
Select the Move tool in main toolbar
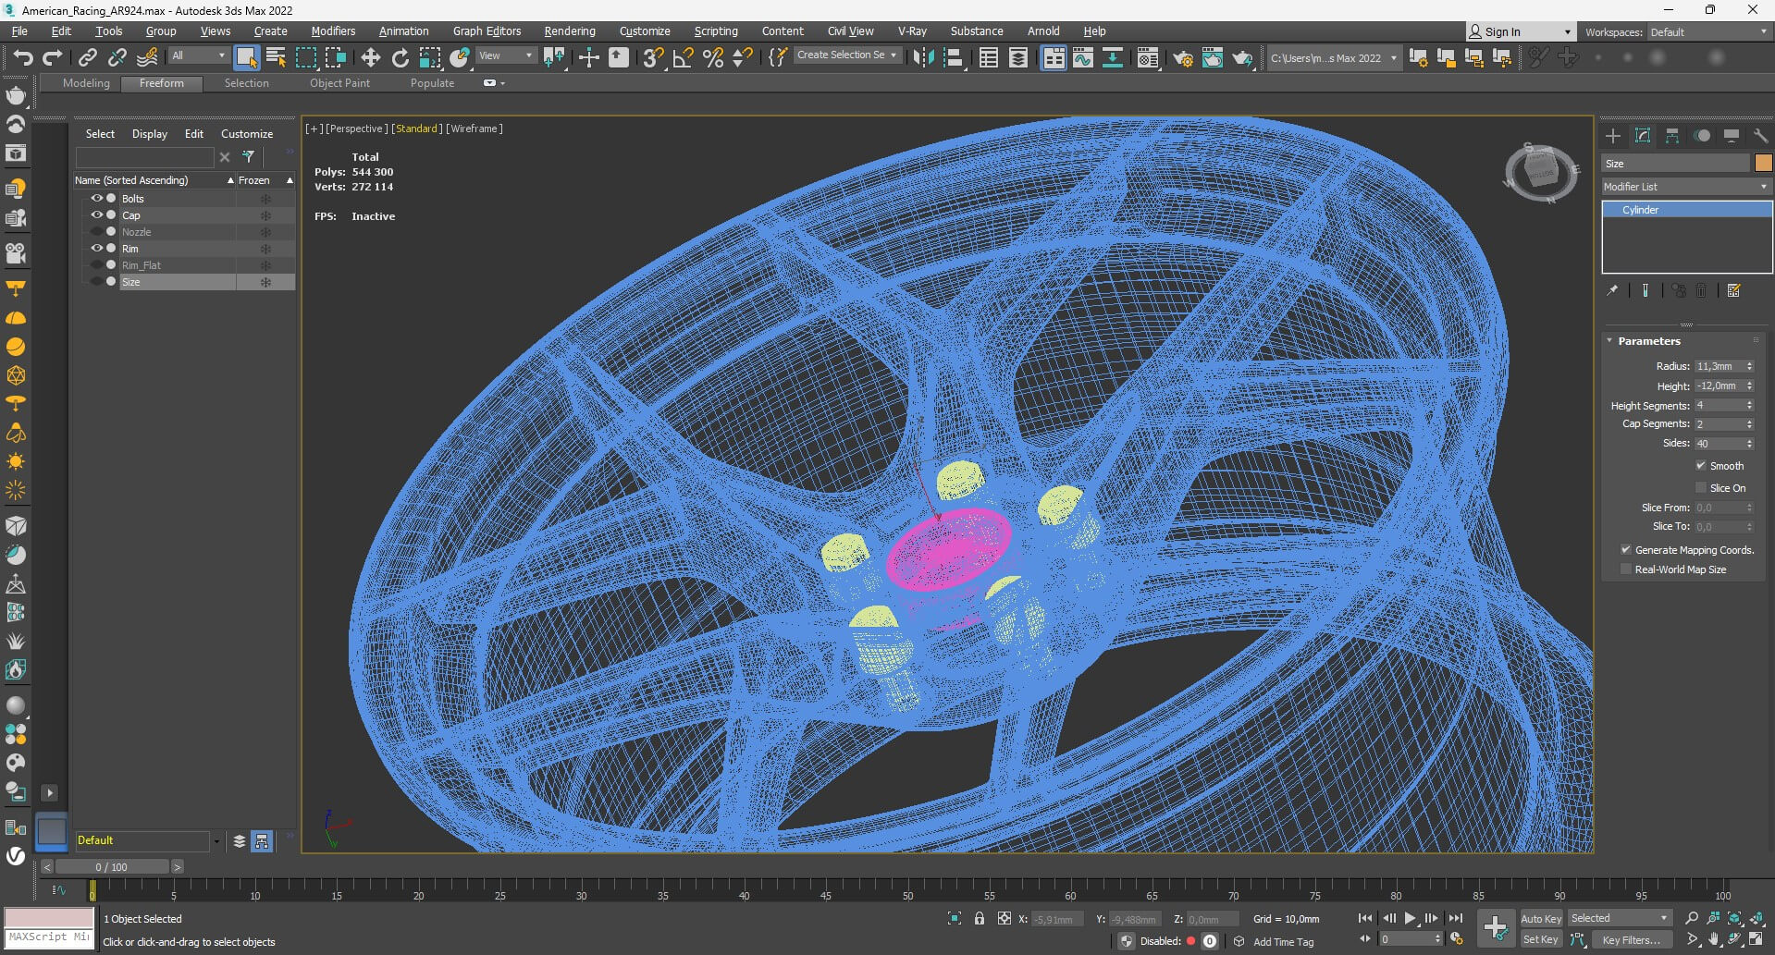coord(370,58)
